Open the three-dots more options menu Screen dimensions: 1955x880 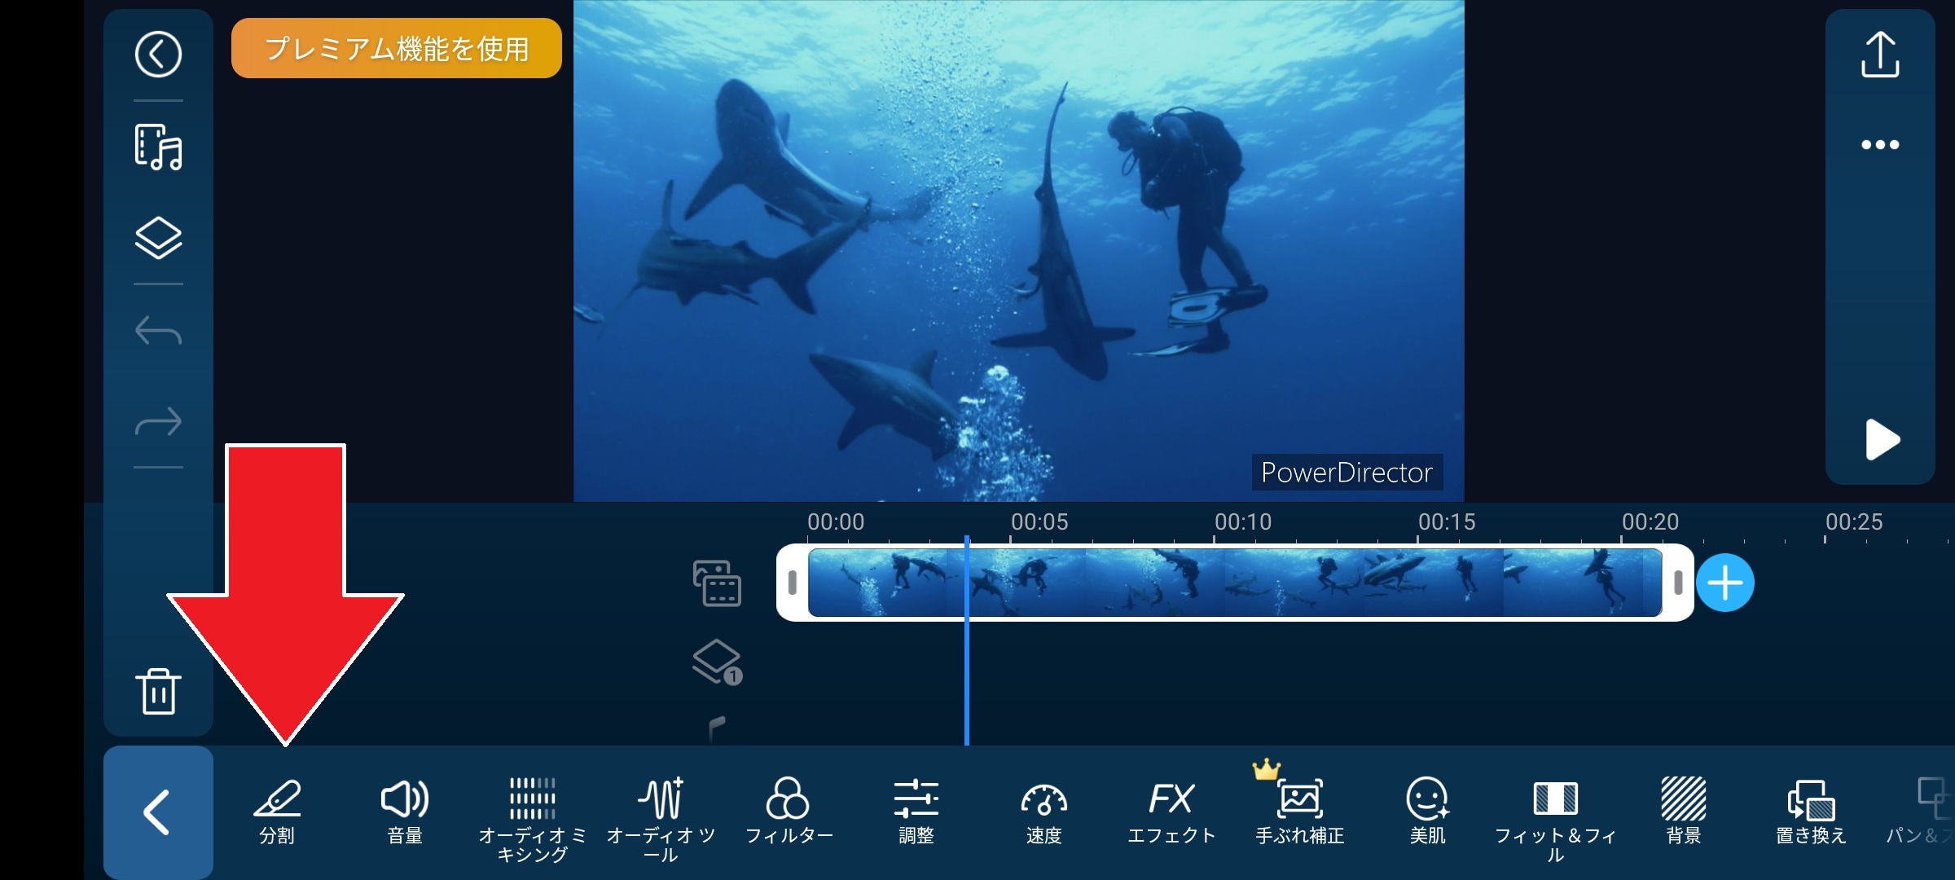[1880, 145]
